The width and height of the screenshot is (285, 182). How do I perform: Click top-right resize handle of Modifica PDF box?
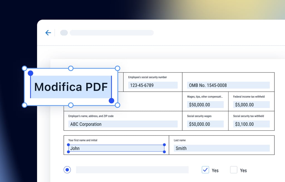pyautogui.click(x=117, y=68)
